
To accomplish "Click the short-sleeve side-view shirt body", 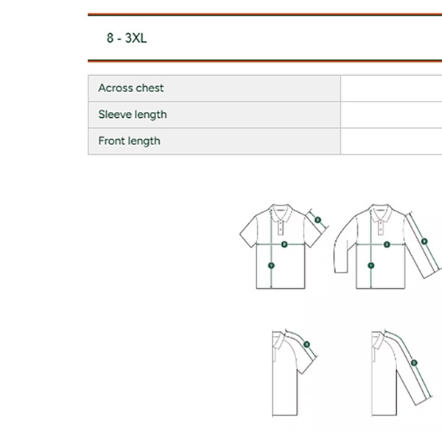I will 283,383.
